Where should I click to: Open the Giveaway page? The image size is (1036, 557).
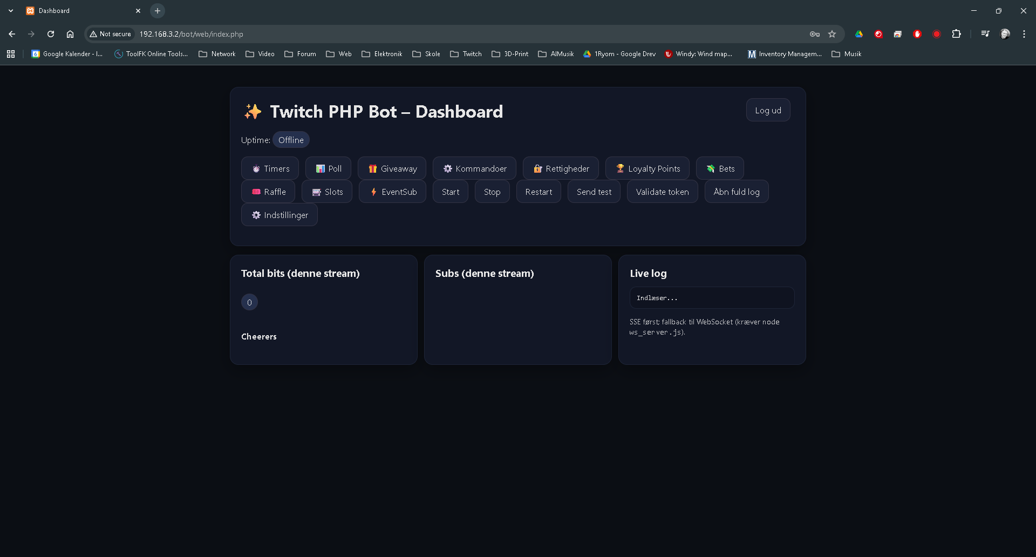click(392, 168)
